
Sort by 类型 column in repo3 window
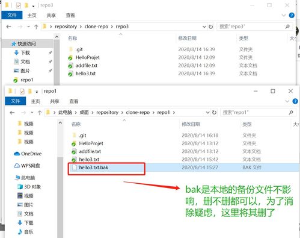(x=243, y=38)
